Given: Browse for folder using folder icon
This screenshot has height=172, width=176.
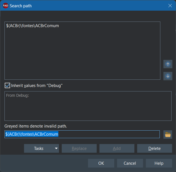Looking at the screenshot, I should point(168,135).
